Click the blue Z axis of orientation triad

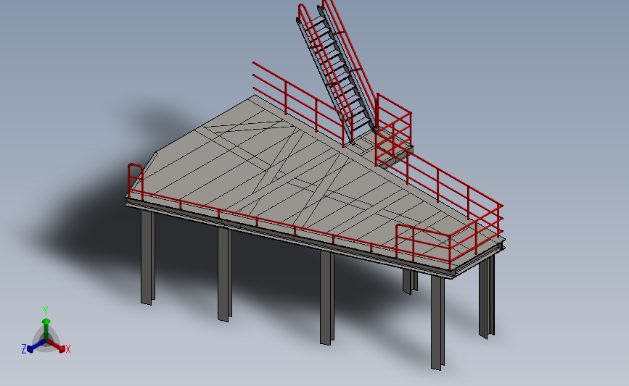(36, 346)
